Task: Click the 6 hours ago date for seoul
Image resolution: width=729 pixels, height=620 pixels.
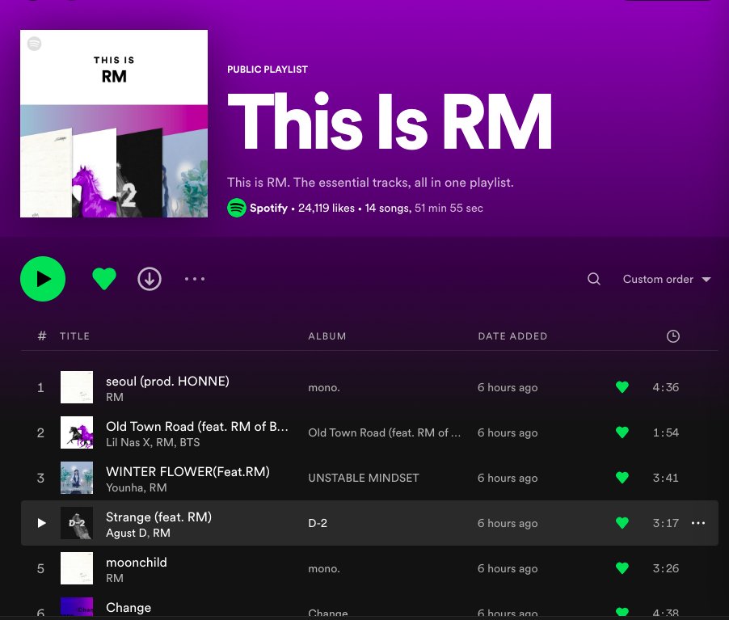Action: [508, 387]
